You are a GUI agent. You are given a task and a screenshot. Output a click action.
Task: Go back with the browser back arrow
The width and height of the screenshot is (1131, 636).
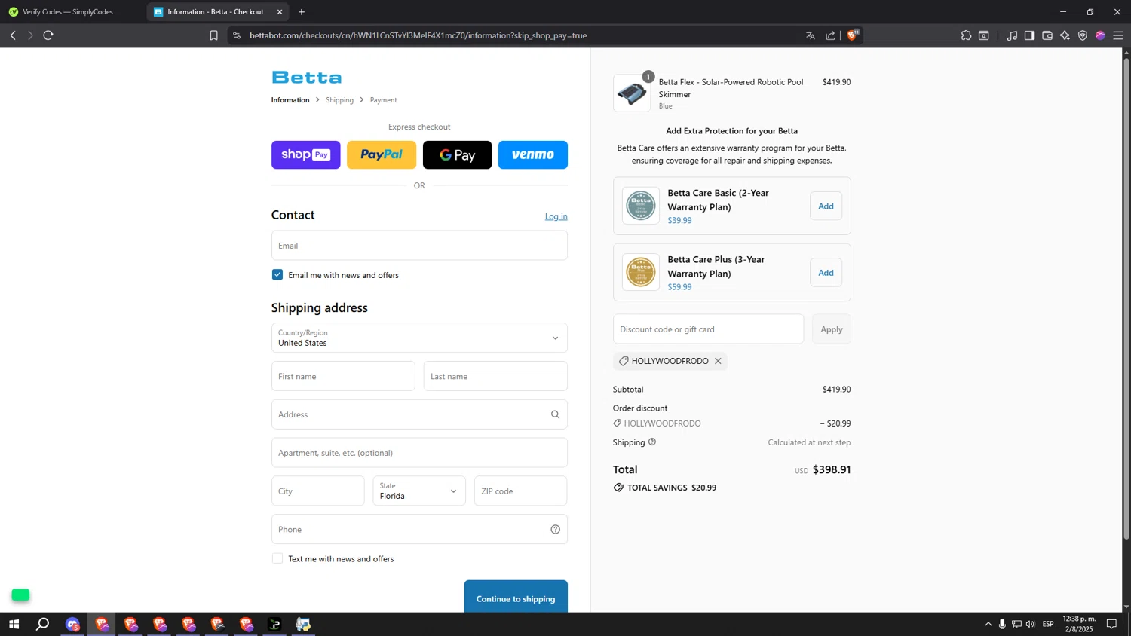coord(13,35)
